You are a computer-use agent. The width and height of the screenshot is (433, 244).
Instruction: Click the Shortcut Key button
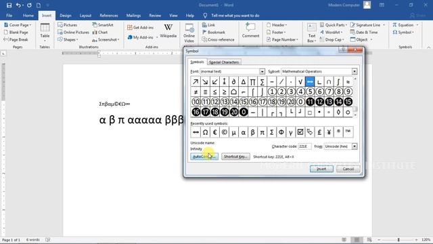click(235, 157)
